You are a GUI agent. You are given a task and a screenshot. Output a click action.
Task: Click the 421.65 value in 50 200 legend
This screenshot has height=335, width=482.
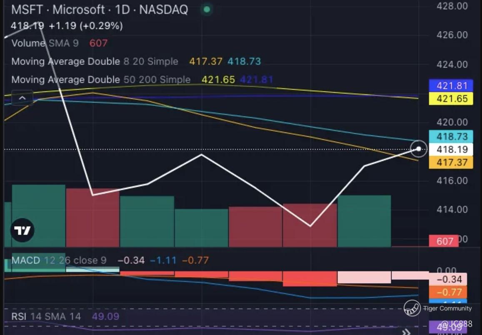click(x=218, y=80)
